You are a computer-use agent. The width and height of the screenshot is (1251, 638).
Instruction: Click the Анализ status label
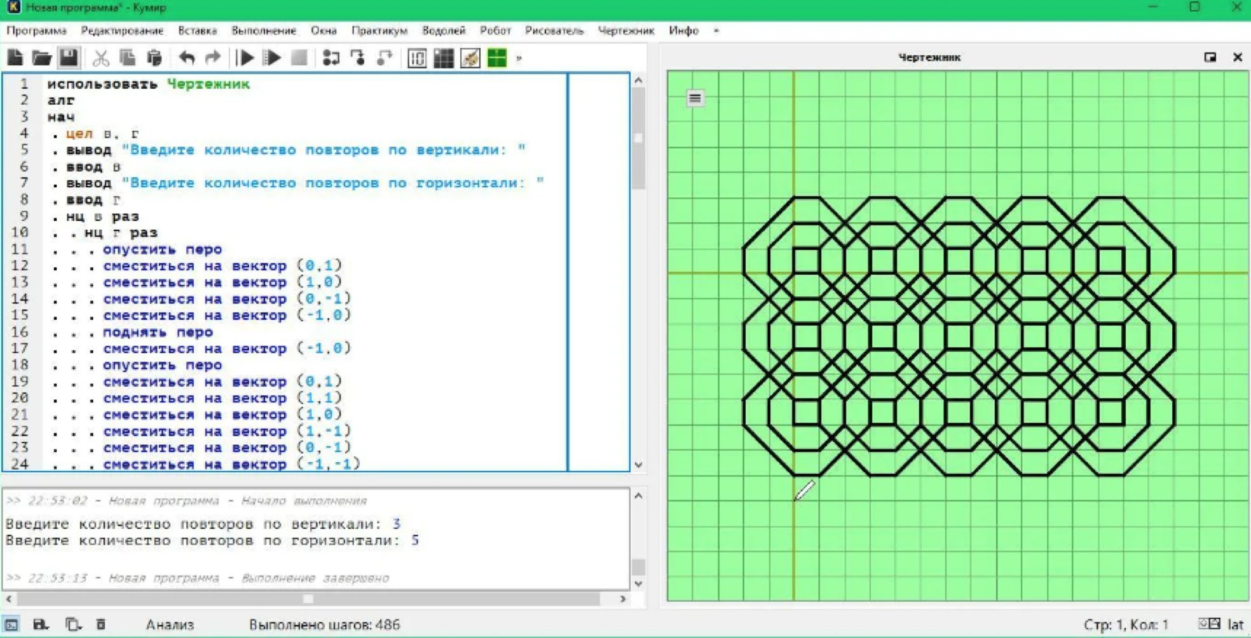170,625
